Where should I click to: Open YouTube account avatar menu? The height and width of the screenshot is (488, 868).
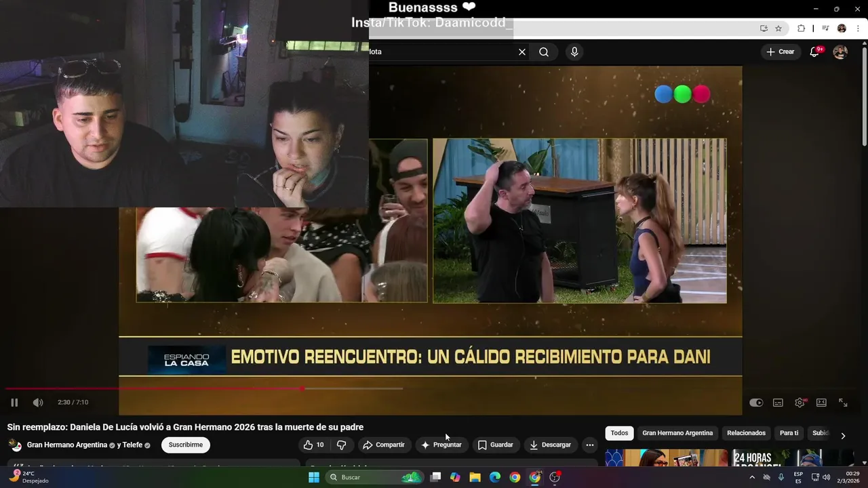(x=840, y=52)
